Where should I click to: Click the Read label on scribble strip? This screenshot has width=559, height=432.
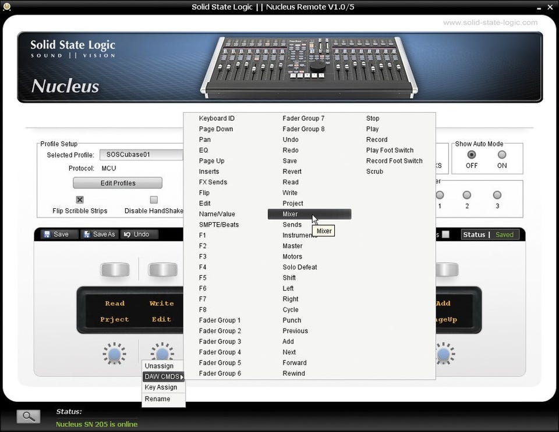tap(115, 303)
